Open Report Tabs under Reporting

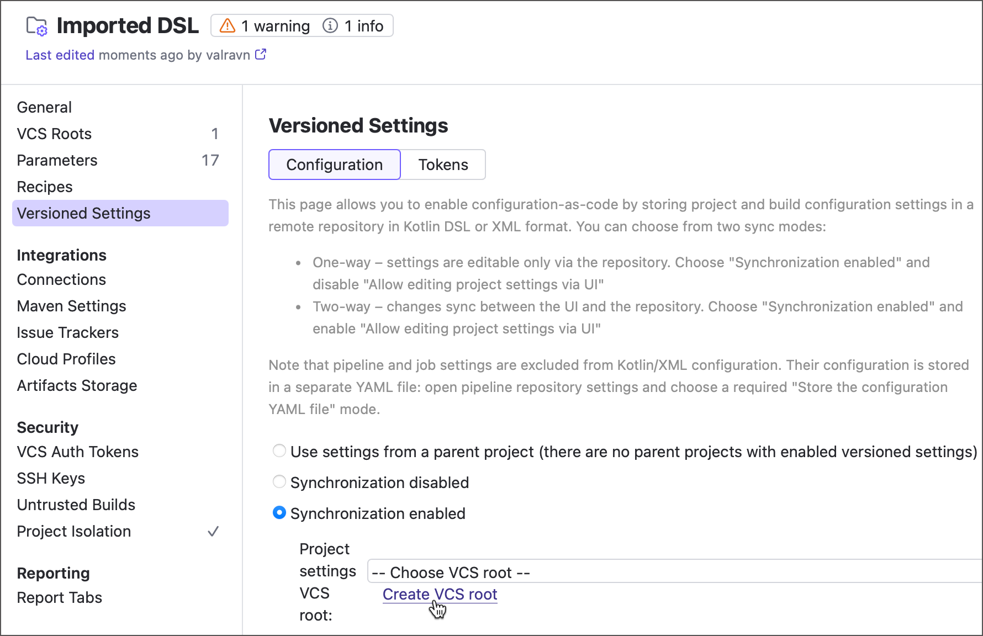(60, 597)
